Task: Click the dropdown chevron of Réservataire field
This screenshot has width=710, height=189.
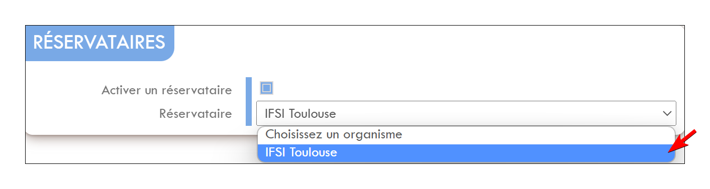Action: coord(667,114)
